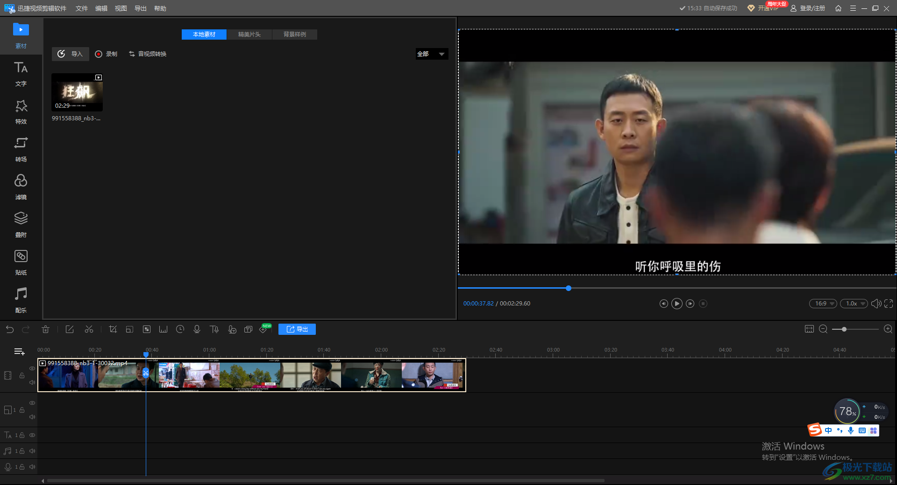Open the 导出 menu in menu bar
The height and width of the screenshot is (485, 897).
click(x=141, y=8)
